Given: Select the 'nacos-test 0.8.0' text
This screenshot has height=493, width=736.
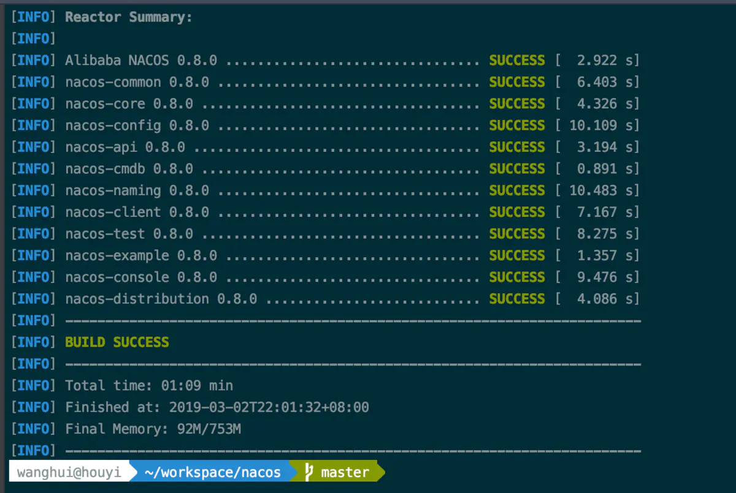Looking at the screenshot, I should point(129,234).
